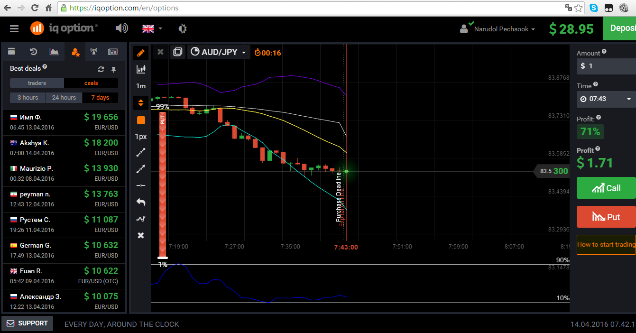Open the area chart statistics tab

pos(54,52)
